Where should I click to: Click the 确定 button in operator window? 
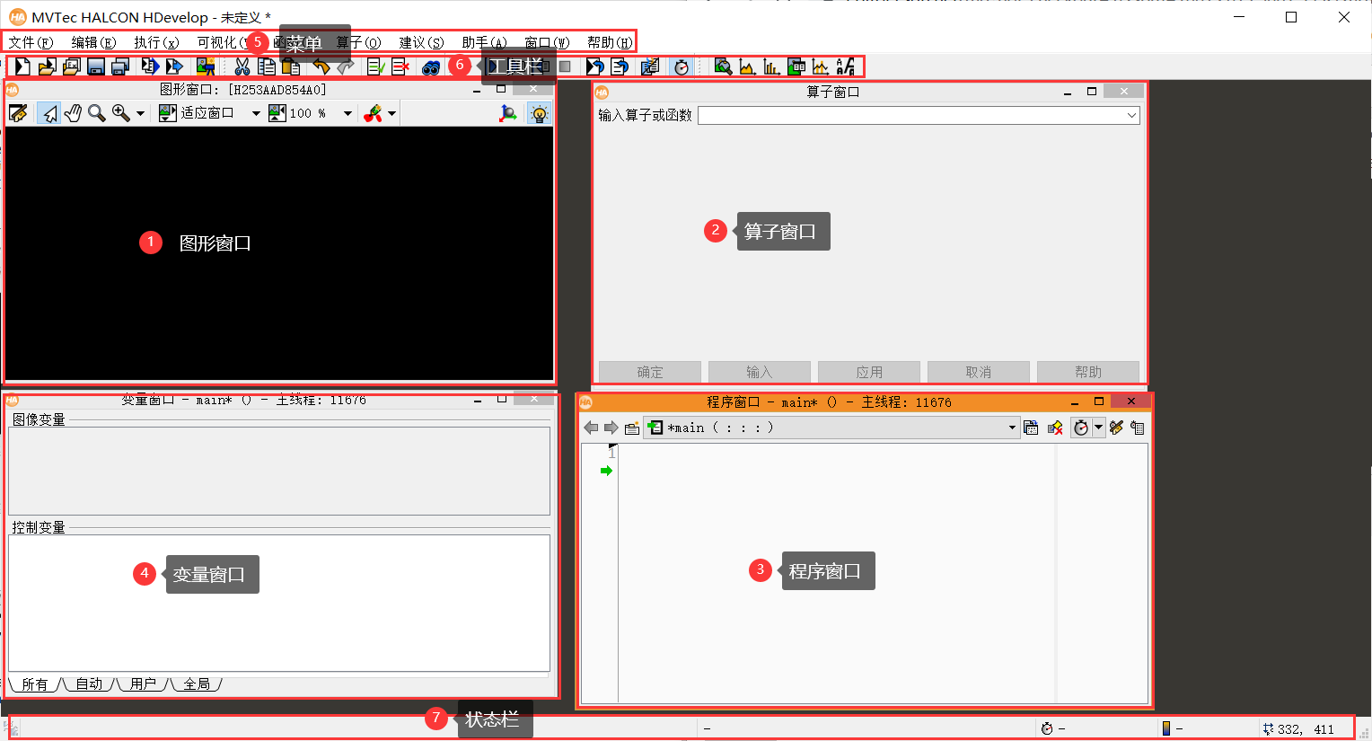650,372
